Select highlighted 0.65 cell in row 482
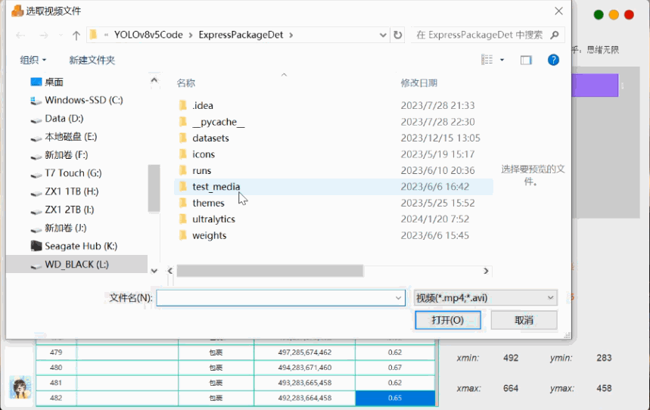Viewport: 650px width, 410px height. click(x=395, y=398)
